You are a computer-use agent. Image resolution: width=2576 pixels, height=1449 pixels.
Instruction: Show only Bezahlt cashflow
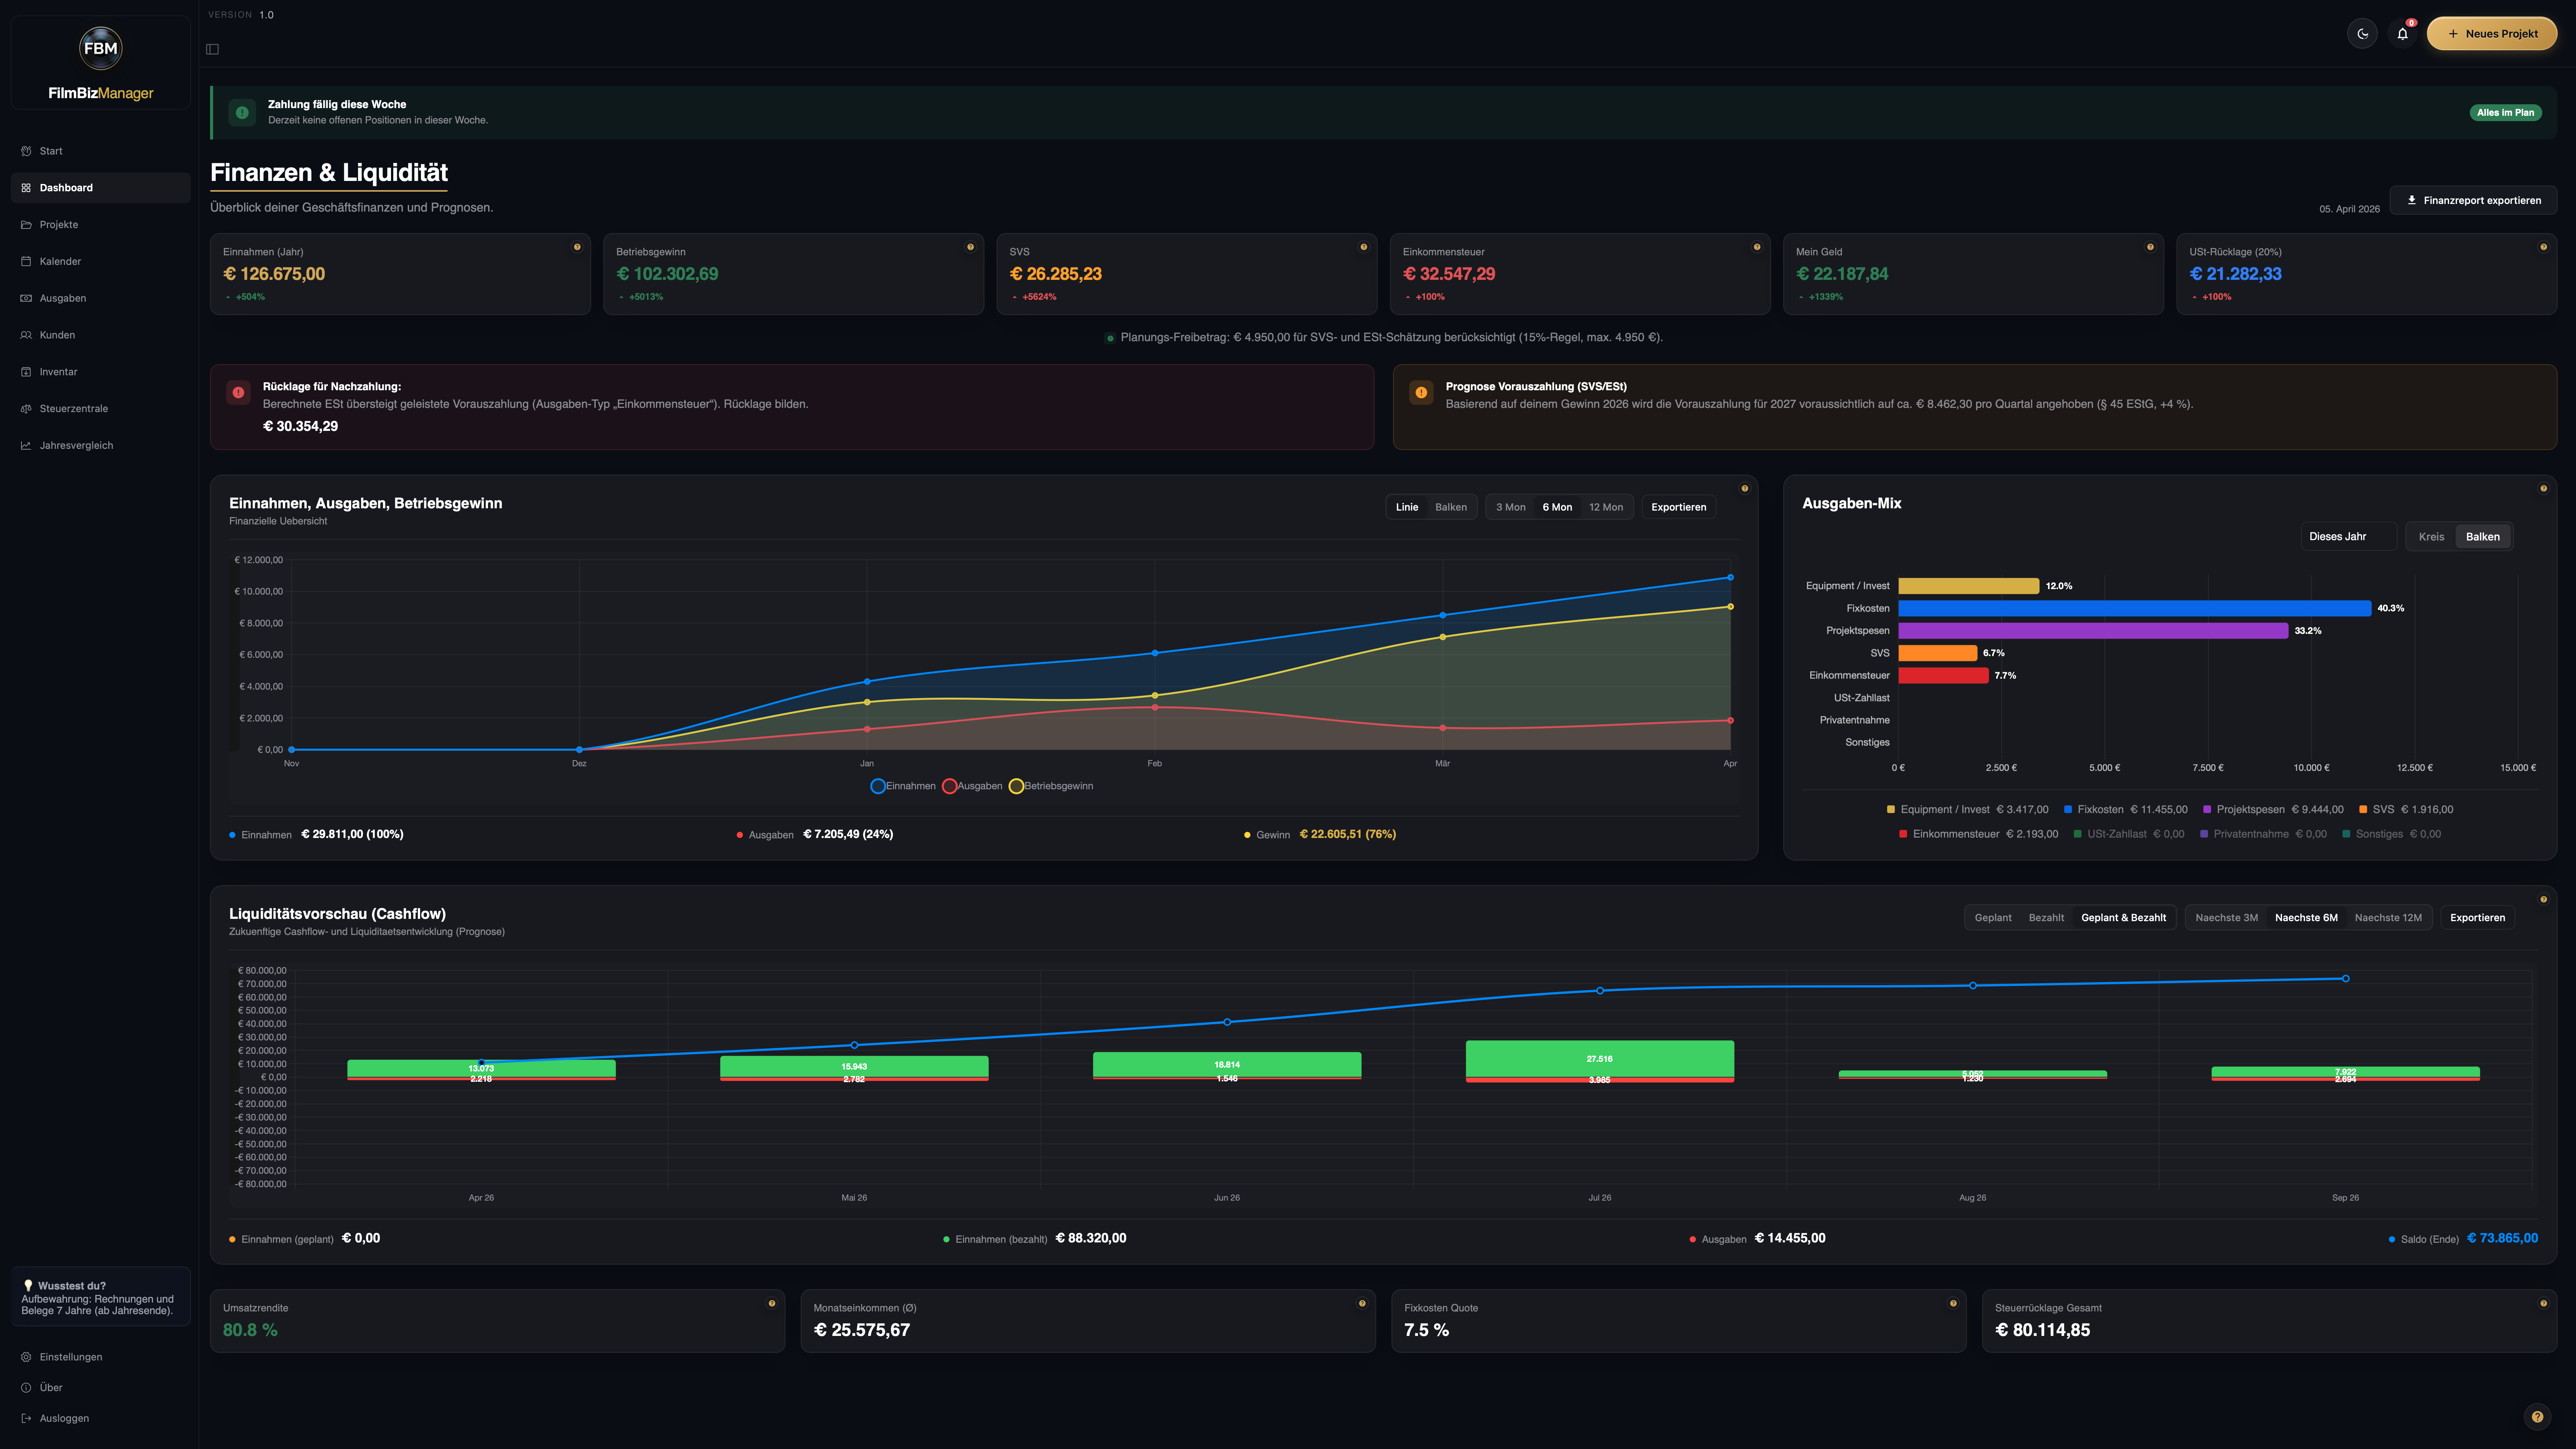2046,918
